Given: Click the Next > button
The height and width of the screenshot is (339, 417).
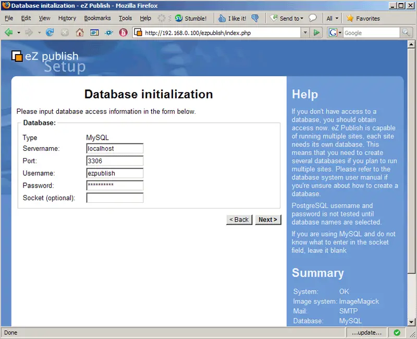Looking at the screenshot, I should (x=268, y=219).
